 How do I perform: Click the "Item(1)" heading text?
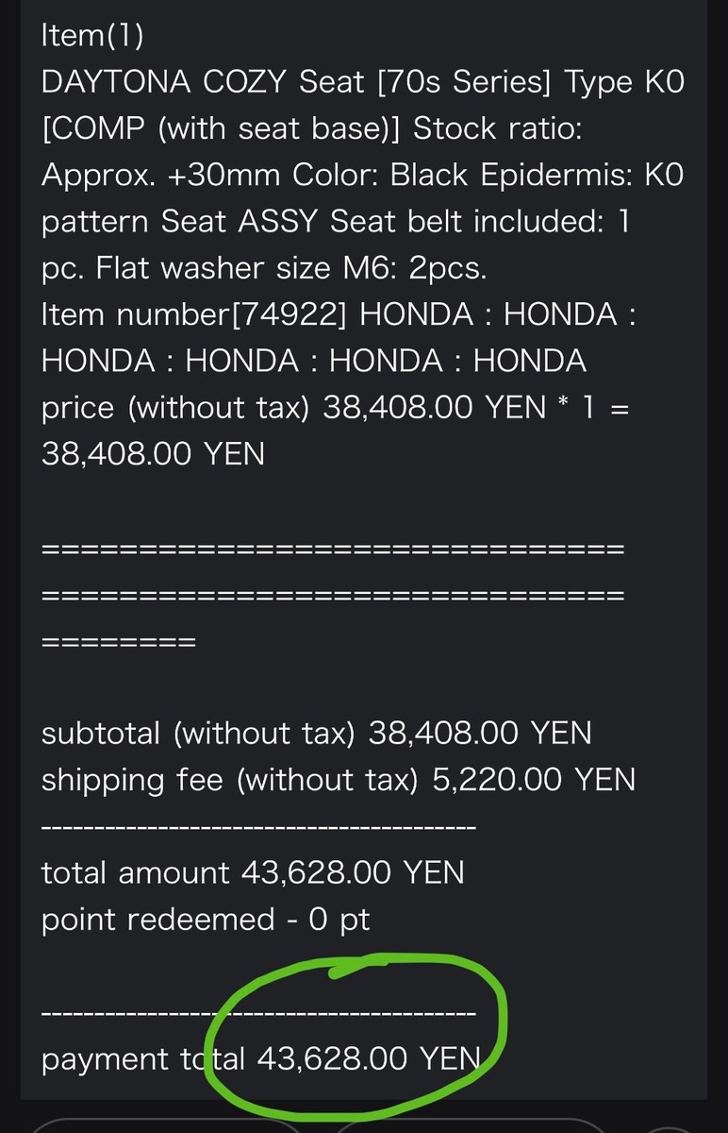[92, 36]
